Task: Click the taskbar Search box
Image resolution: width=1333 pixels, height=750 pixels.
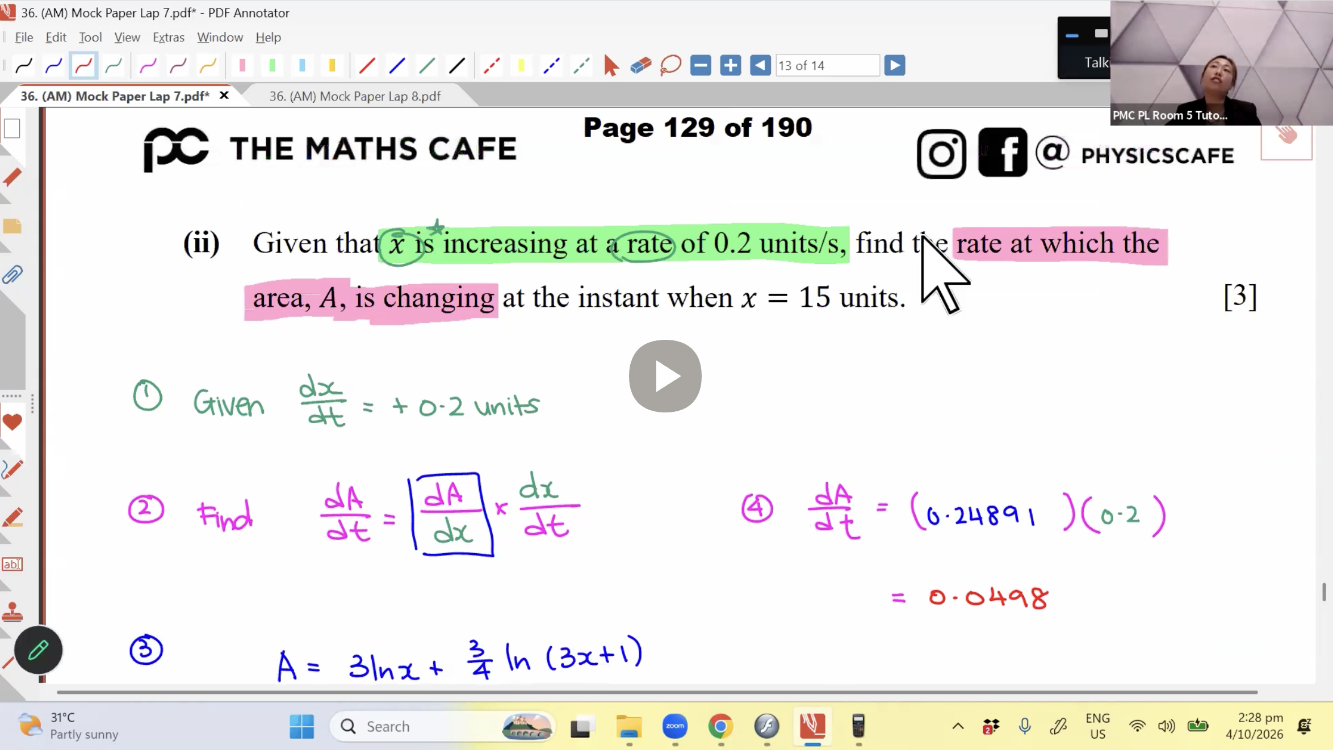Action: (442, 726)
